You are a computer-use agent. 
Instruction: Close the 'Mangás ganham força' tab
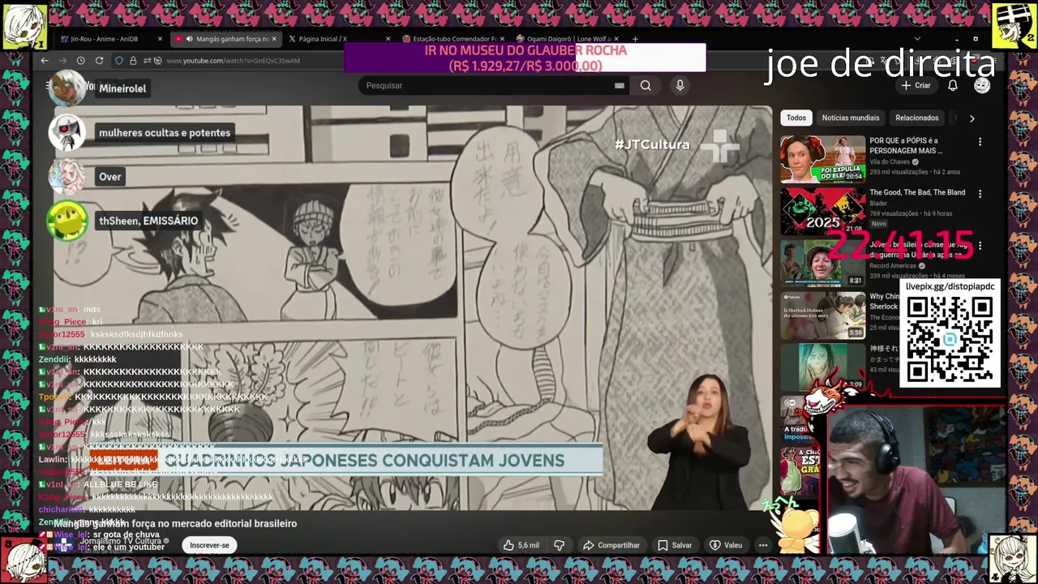[x=274, y=39]
